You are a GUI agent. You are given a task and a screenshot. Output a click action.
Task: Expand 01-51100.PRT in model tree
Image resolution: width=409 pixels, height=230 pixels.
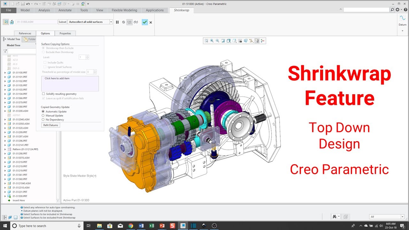5,73
